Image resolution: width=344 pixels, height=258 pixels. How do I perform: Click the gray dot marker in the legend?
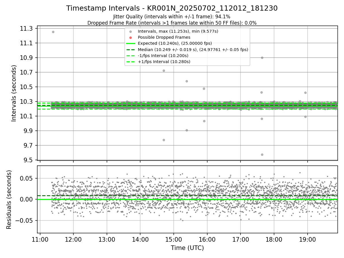point(130,32)
